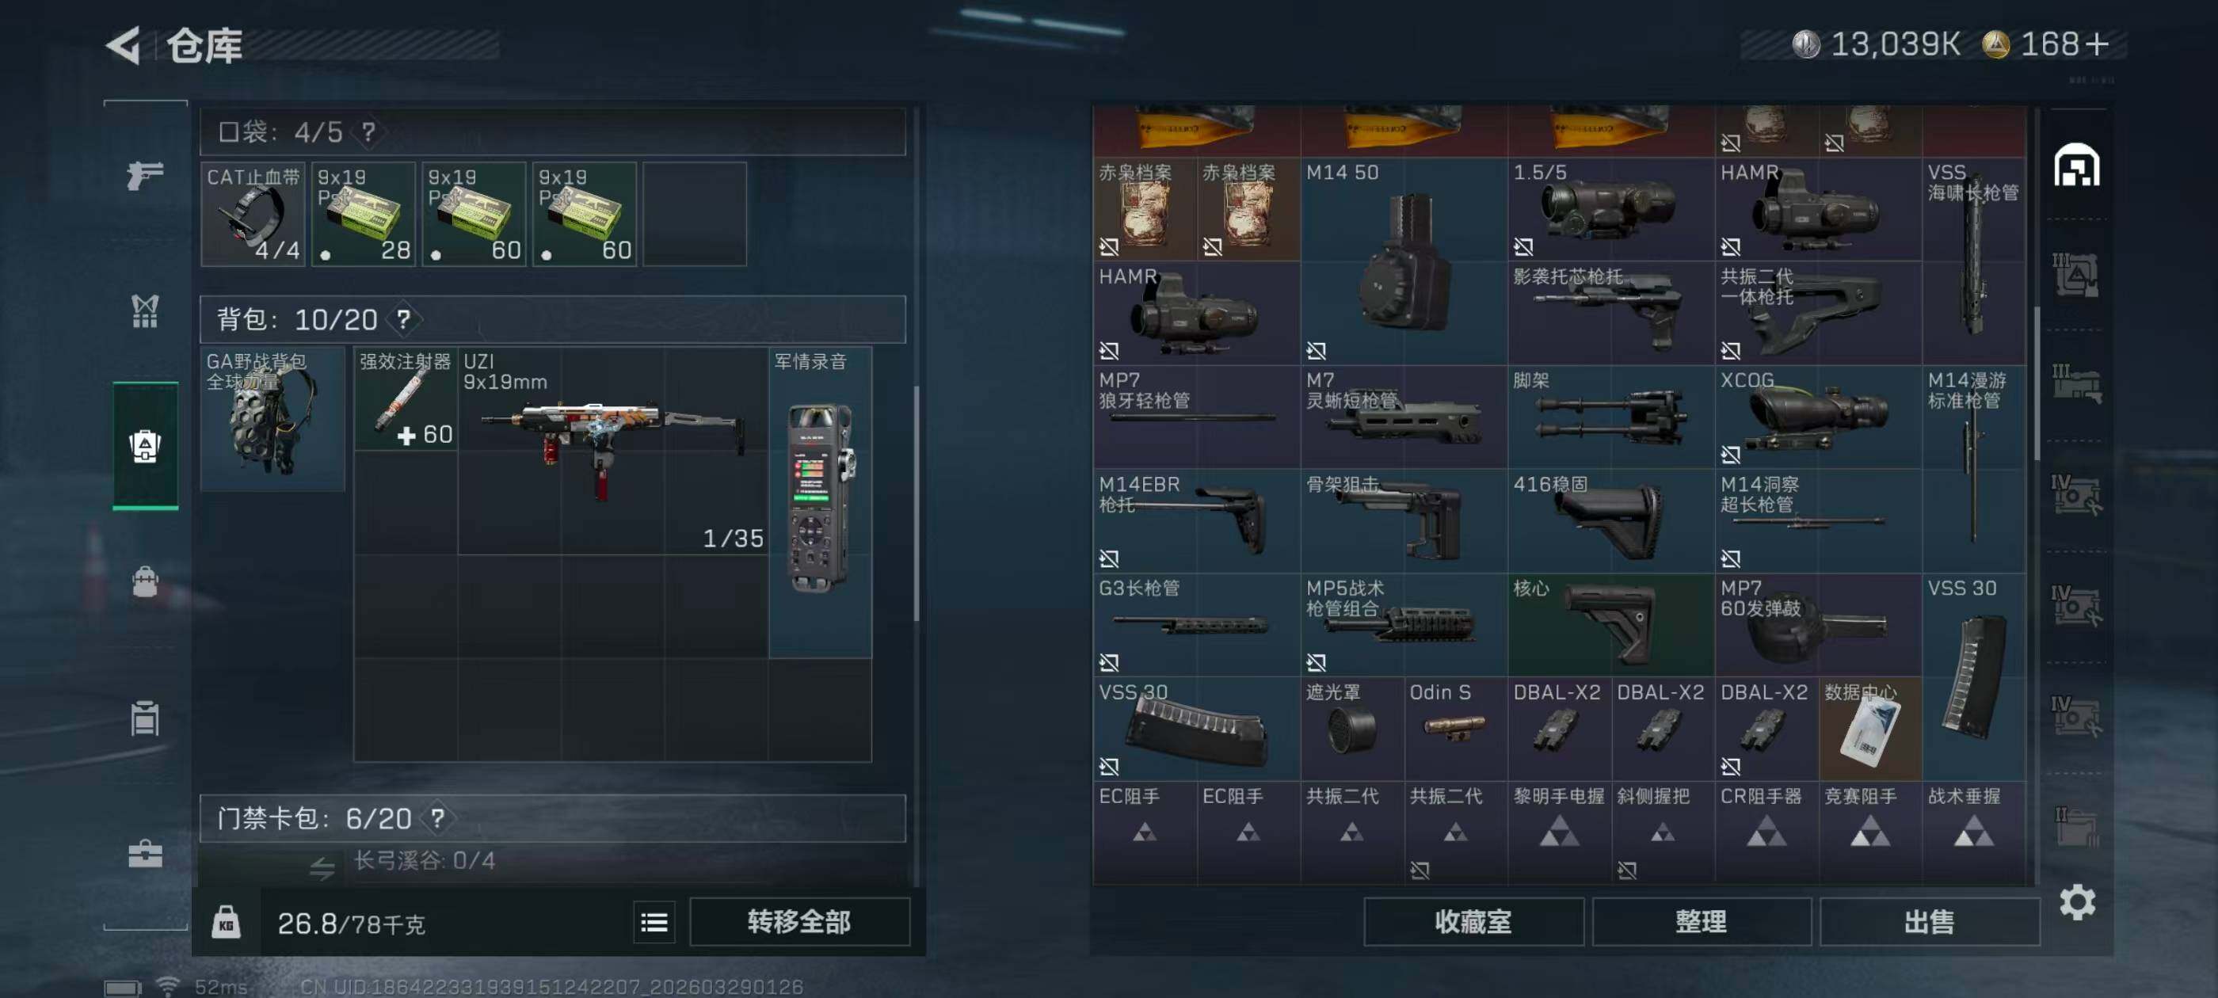Select the M14 50 drum magazine item
This screenshot has height=998, width=2218.
click(1404, 260)
